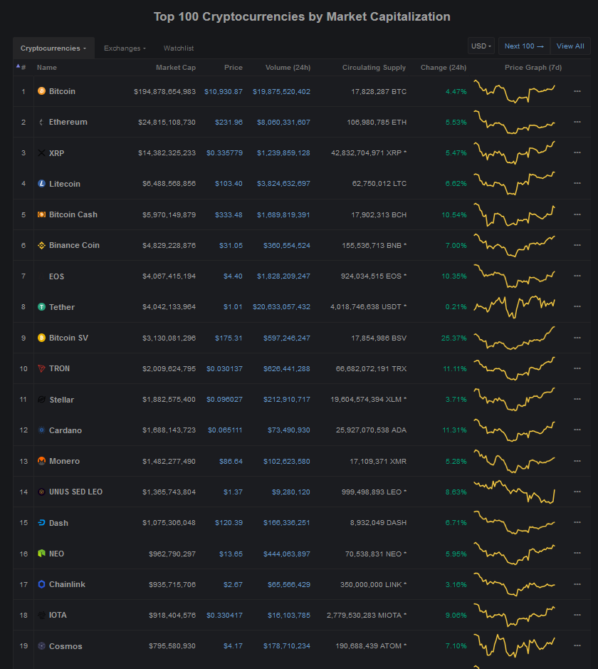This screenshot has width=598, height=669.
Task: Expand the Exchanges dropdown menu
Action: pos(125,48)
